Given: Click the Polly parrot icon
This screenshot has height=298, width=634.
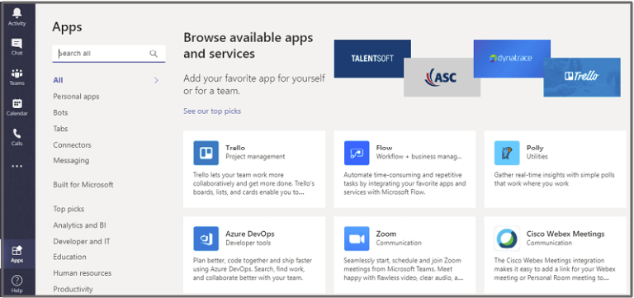Looking at the screenshot, I should [x=507, y=153].
